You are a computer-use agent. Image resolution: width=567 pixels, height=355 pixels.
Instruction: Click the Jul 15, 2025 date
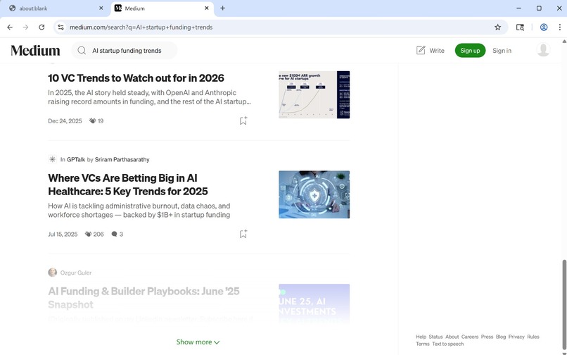[63, 234]
